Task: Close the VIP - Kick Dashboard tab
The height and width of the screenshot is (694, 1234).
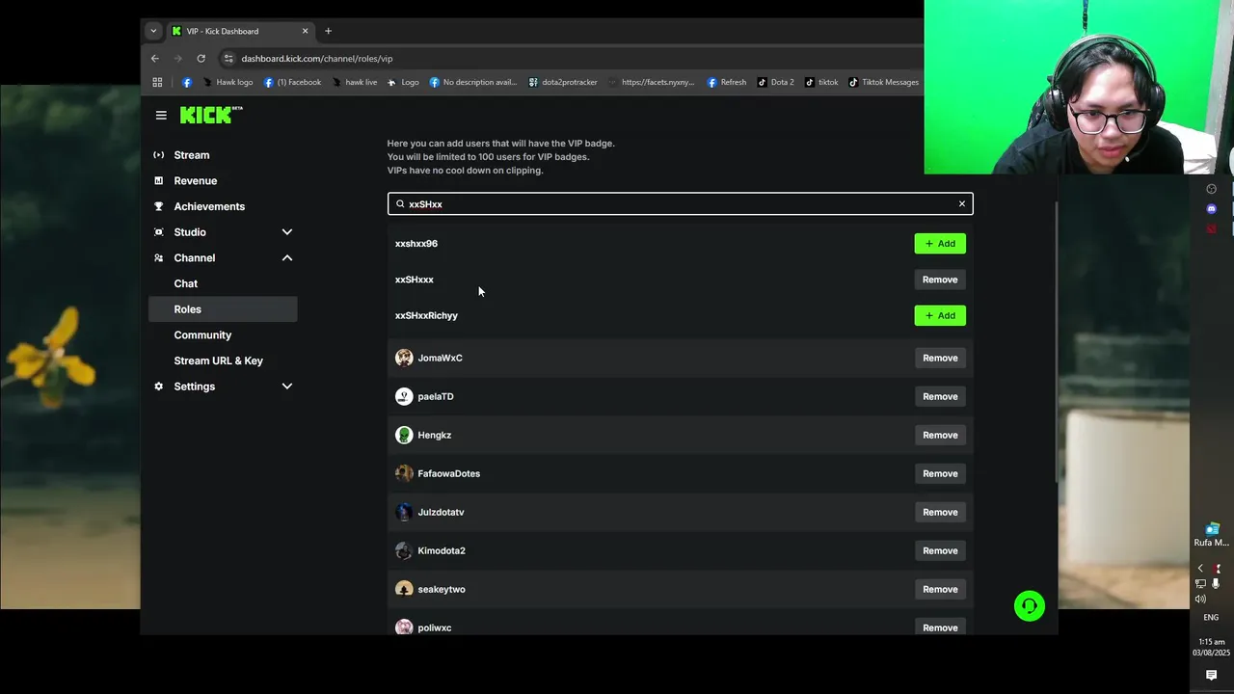Action: (x=305, y=31)
